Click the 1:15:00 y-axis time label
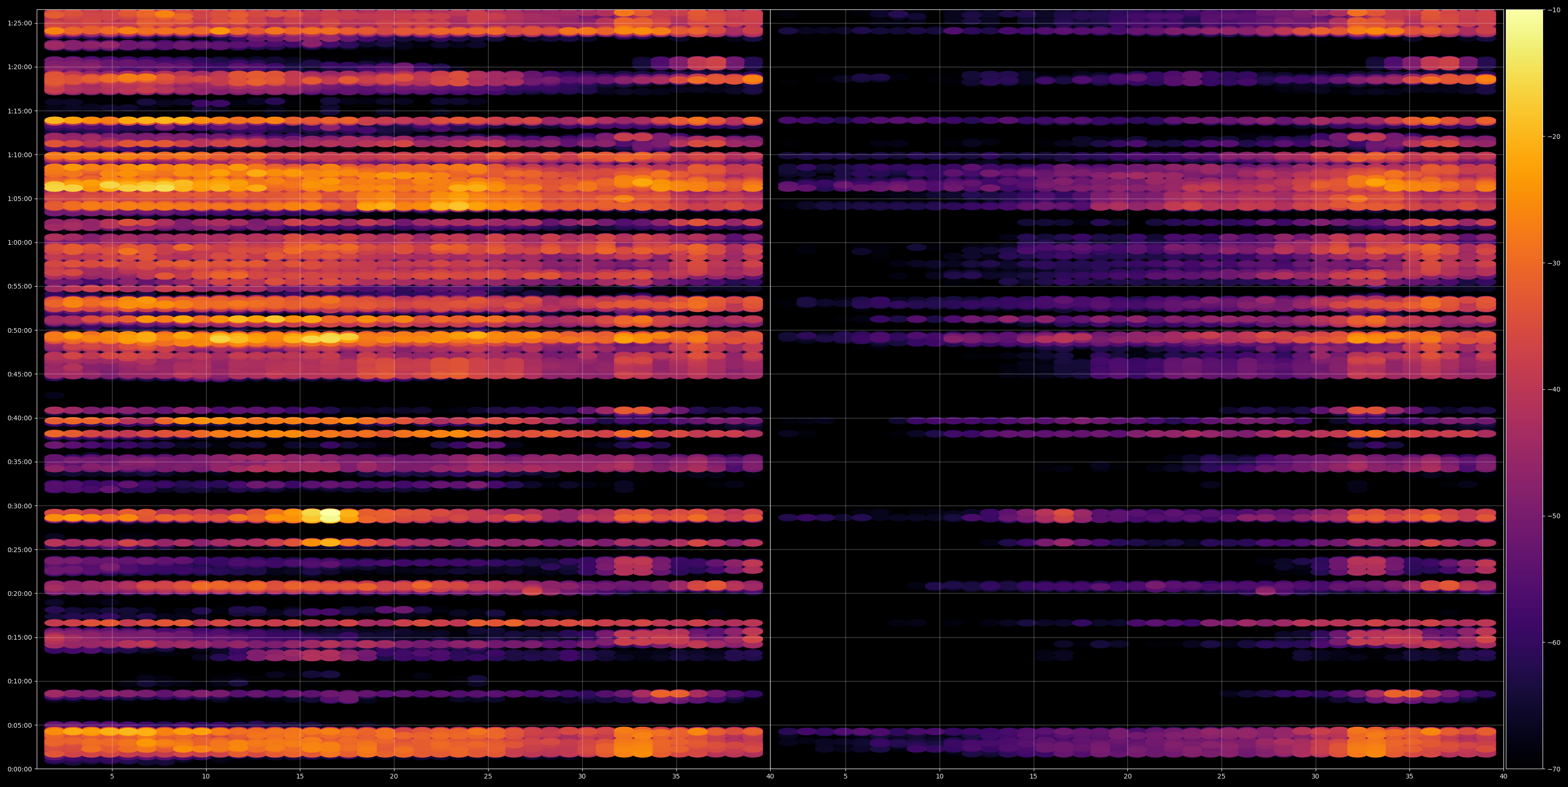 point(19,111)
